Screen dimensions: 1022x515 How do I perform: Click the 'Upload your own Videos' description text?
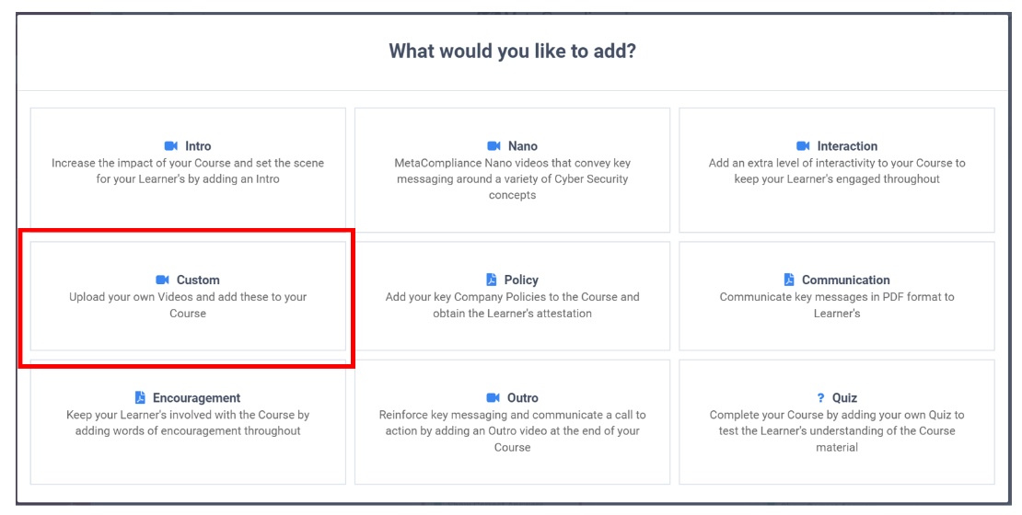188,304
